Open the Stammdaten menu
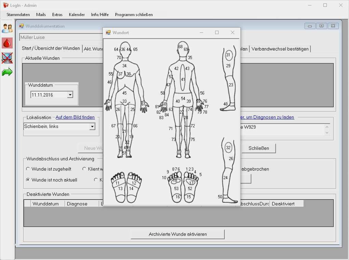 (18, 15)
